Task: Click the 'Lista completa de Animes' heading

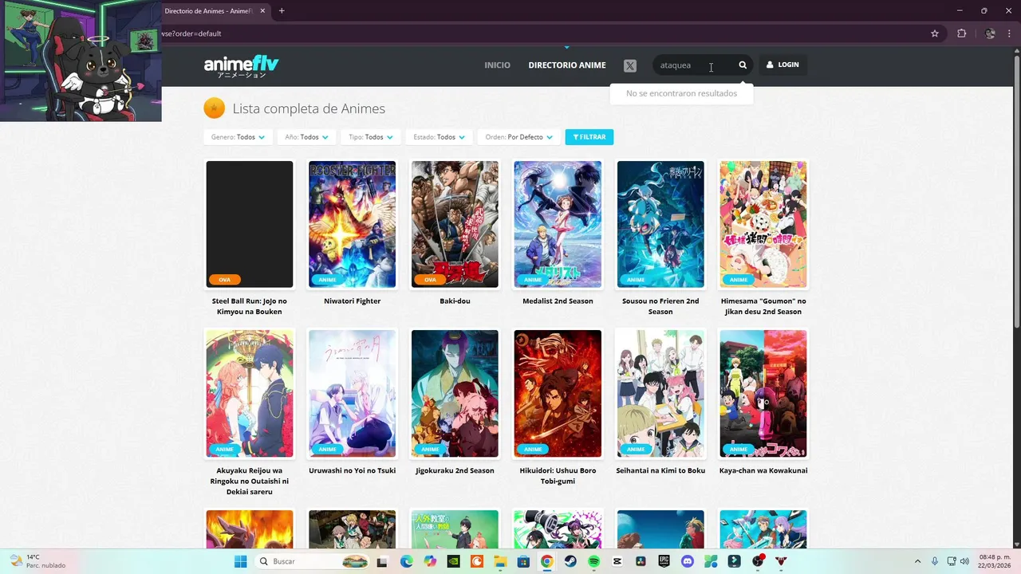Action: click(x=309, y=108)
